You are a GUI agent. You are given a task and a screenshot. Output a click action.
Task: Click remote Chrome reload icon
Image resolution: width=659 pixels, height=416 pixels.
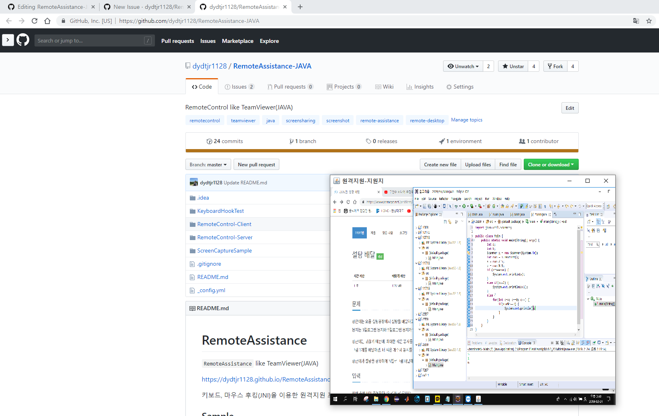[x=348, y=202]
